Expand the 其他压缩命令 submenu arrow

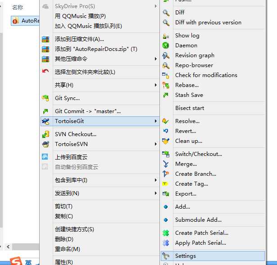click(156, 59)
